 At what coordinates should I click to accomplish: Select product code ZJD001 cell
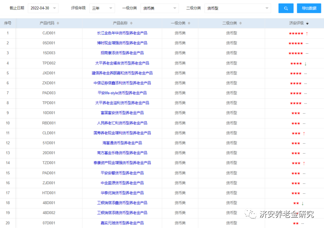(x=49, y=183)
